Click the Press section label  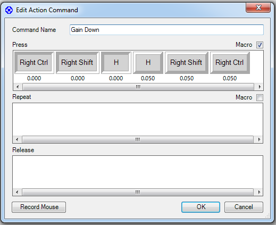pyautogui.click(x=20, y=45)
